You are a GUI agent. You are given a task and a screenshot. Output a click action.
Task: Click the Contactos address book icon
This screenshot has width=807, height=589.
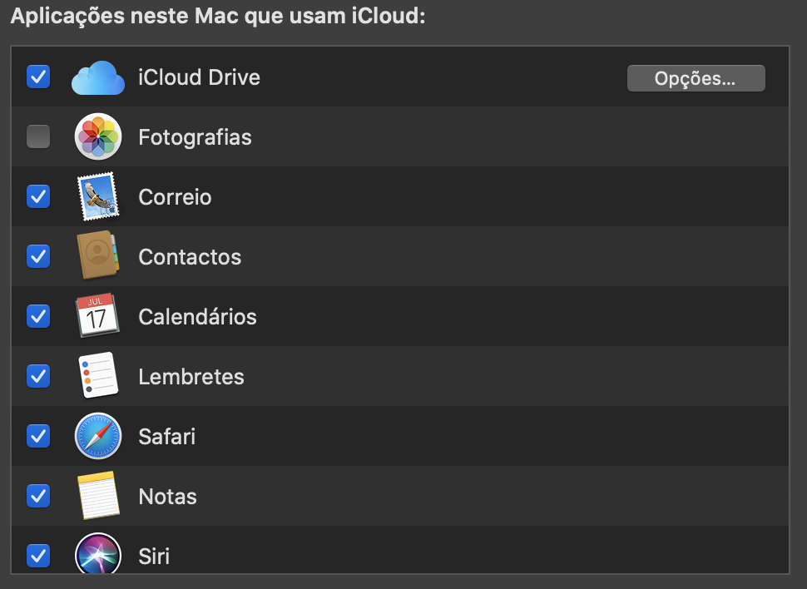[98, 256]
